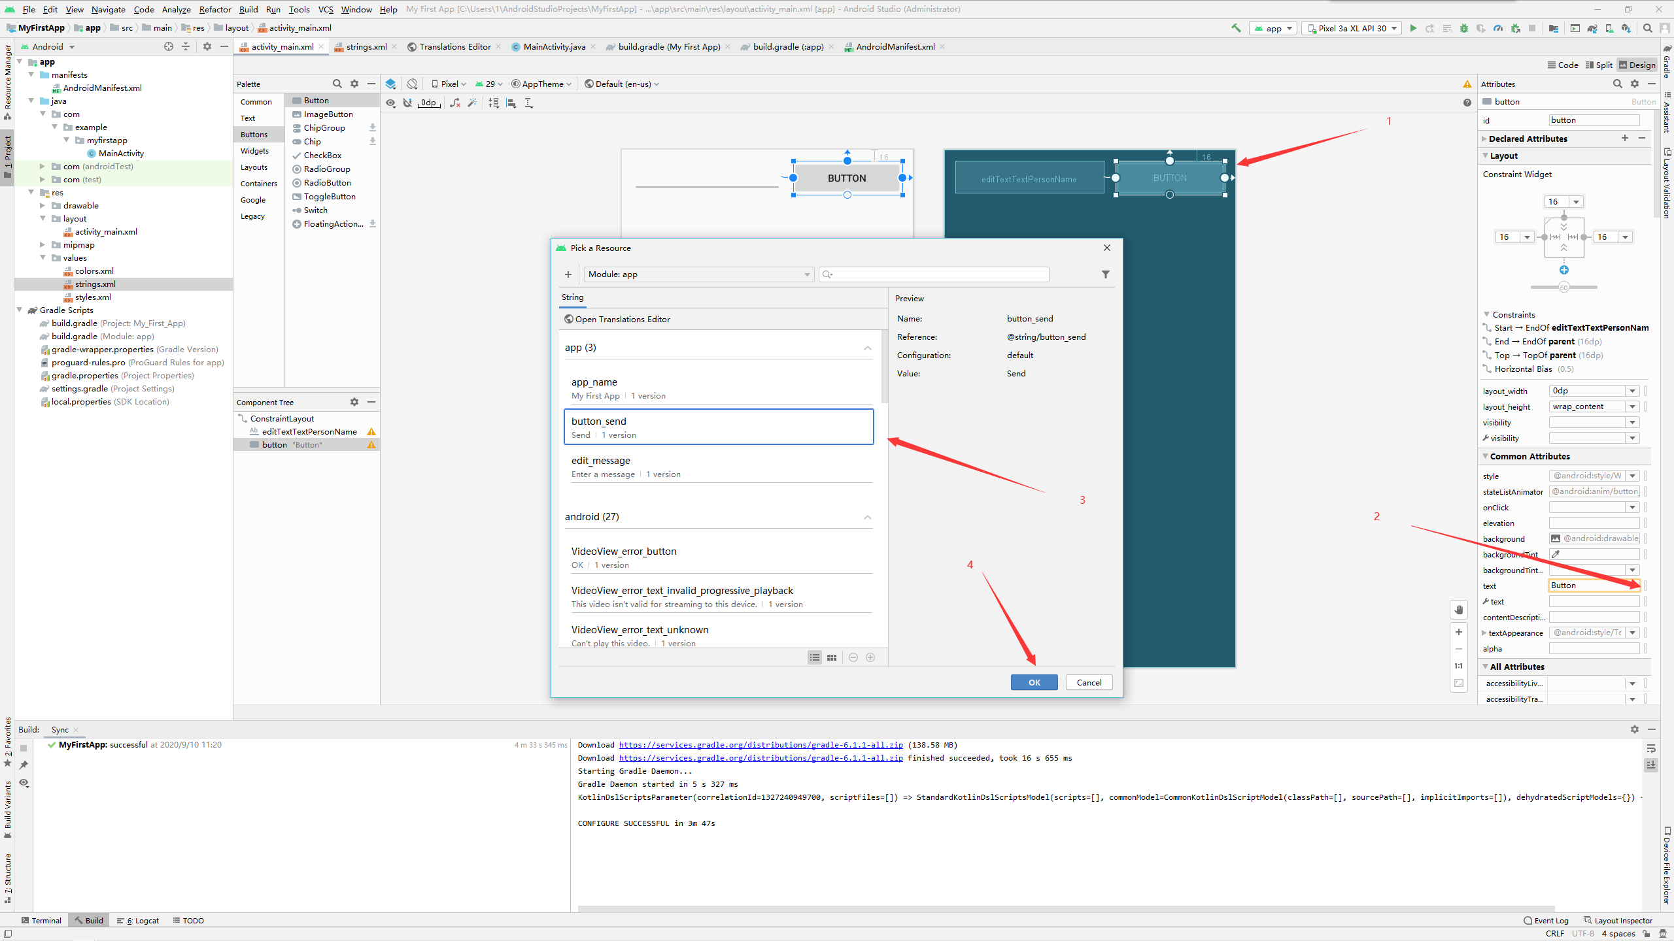Open the Module: app dropdown
The width and height of the screenshot is (1674, 941).
point(698,274)
